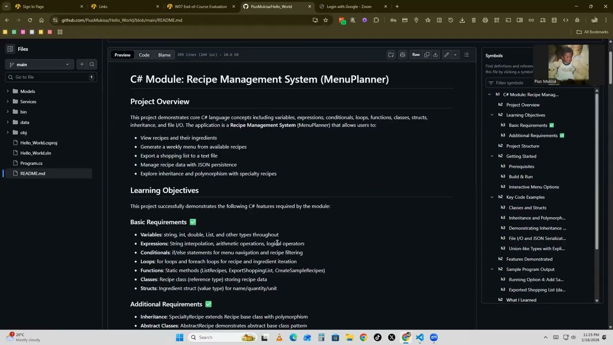The image size is (613, 345).
Task: Expand the data folder
Action: click(x=8, y=122)
